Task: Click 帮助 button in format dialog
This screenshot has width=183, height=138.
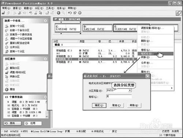Action: 134,105
